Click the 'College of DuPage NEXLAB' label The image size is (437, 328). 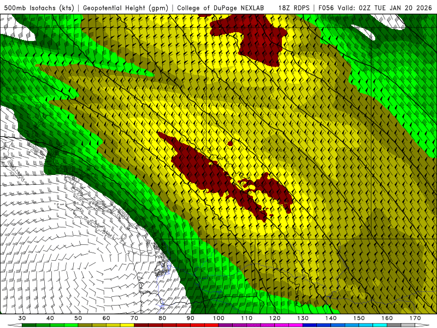tap(221, 8)
